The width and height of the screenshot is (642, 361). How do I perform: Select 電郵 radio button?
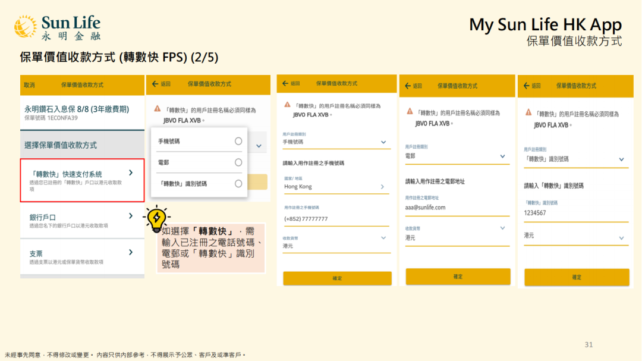coord(238,162)
